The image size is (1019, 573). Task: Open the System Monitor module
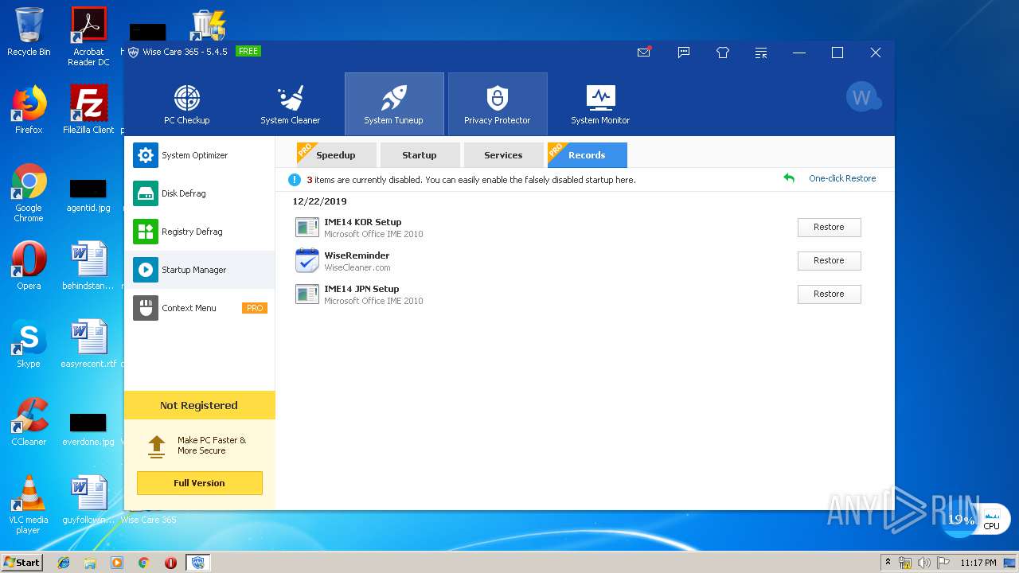pos(600,104)
